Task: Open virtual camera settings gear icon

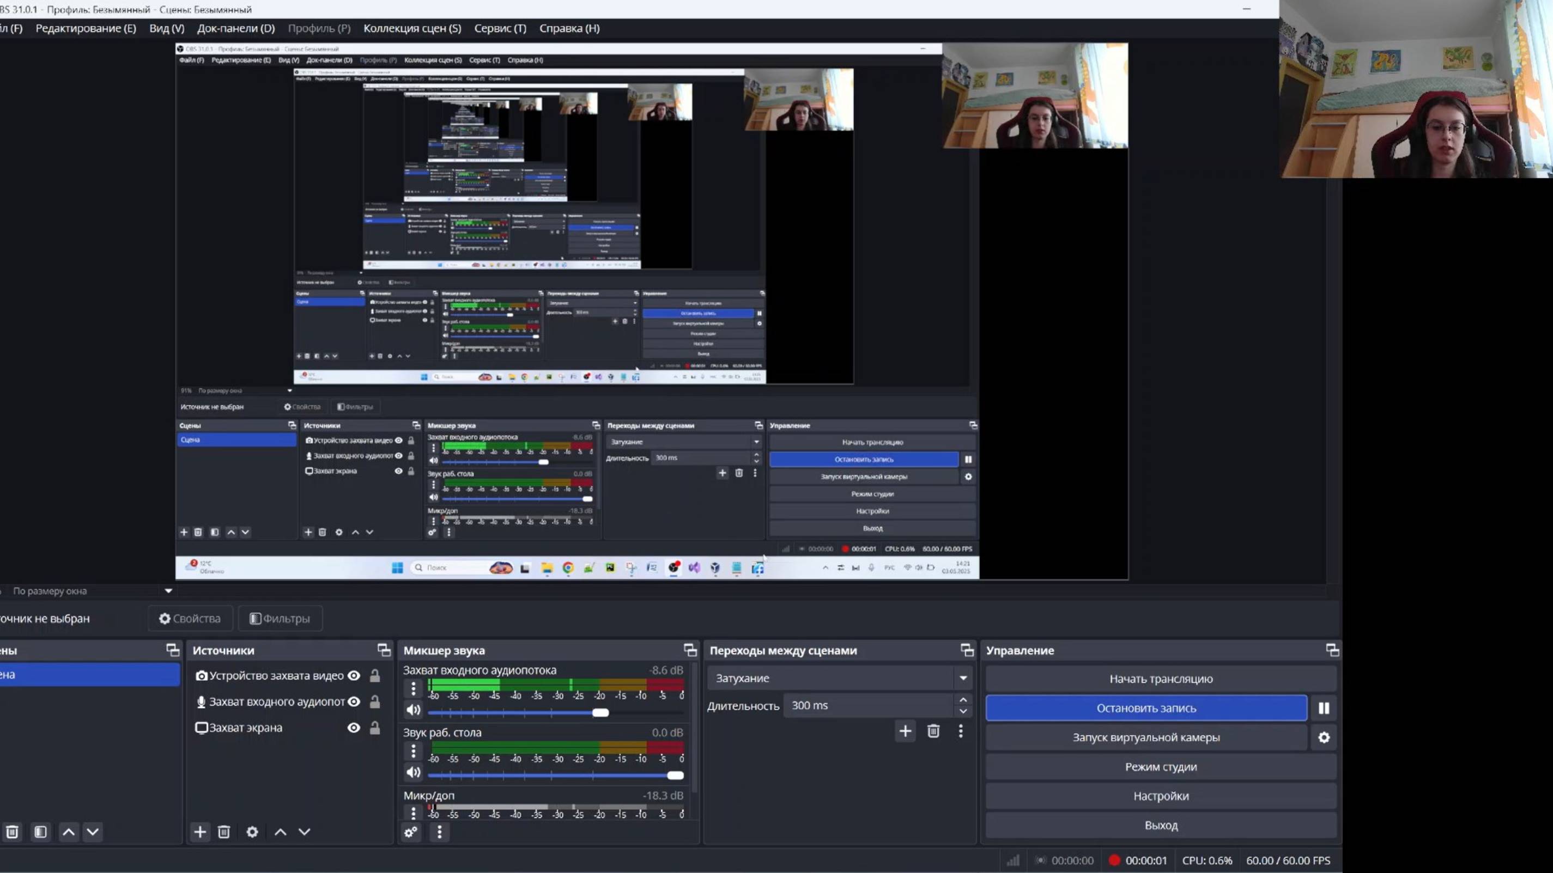Action: 1323,737
